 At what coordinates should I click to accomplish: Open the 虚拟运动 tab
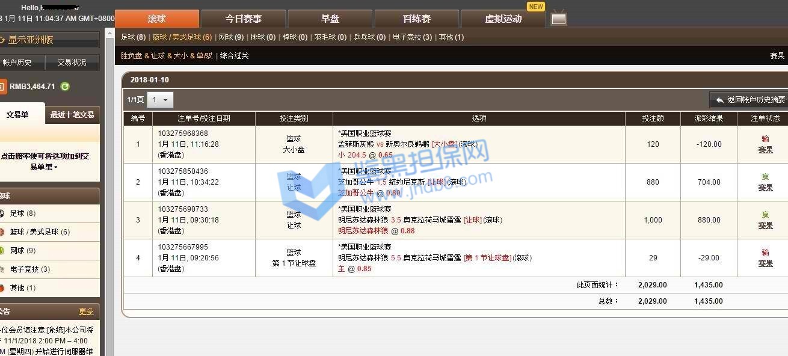(x=503, y=19)
